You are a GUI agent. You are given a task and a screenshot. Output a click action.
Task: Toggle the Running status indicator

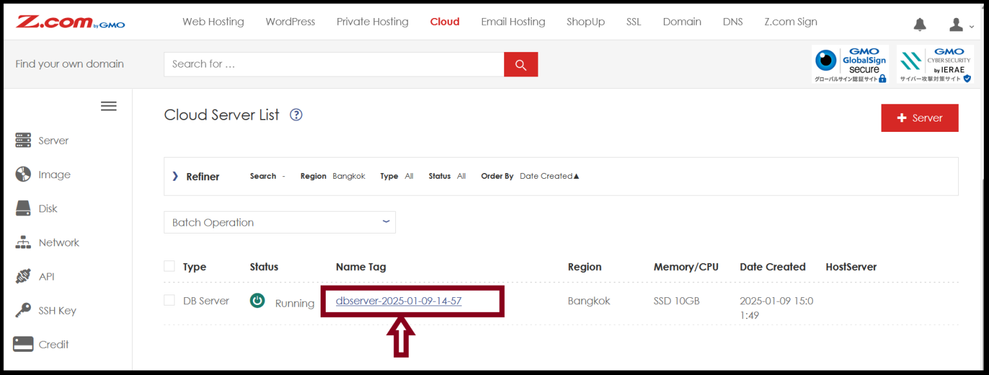257,300
